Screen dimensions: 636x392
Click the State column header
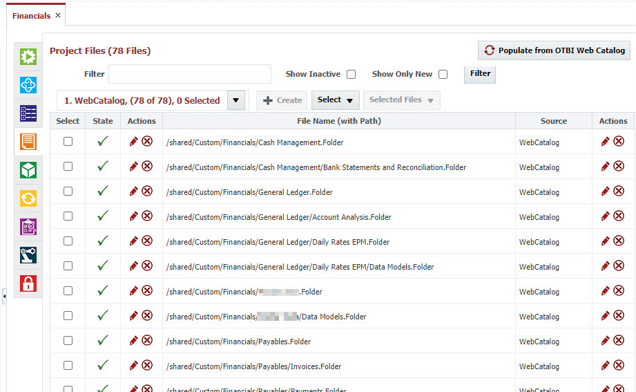(103, 121)
